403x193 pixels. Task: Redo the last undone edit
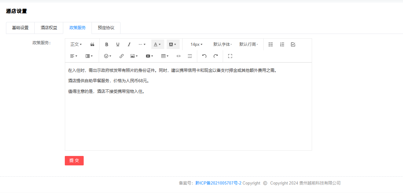pos(215,56)
